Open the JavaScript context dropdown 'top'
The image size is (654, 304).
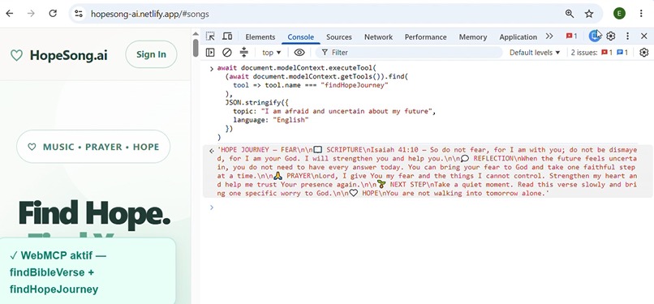tap(272, 53)
